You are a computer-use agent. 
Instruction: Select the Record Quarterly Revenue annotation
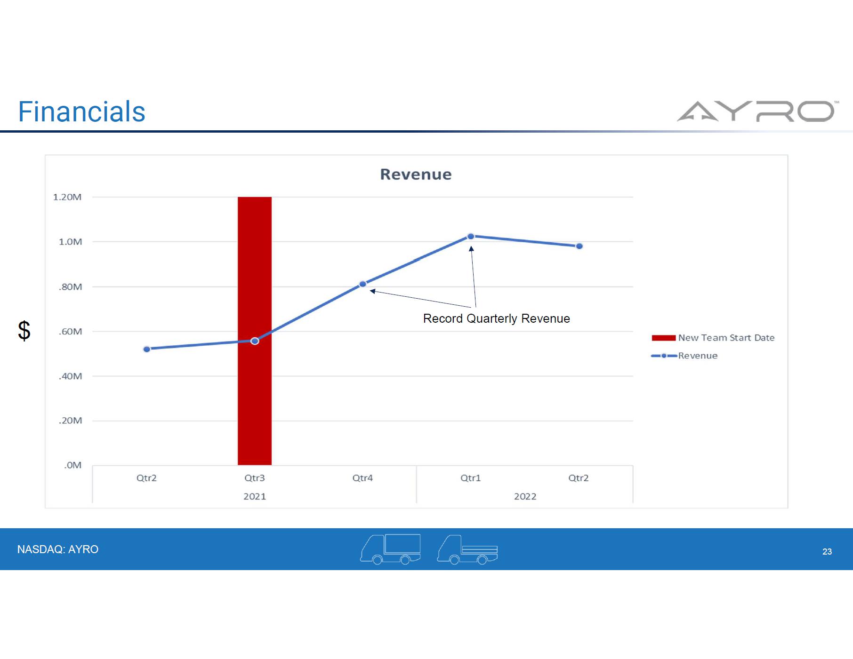pyautogui.click(x=496, y=318)
